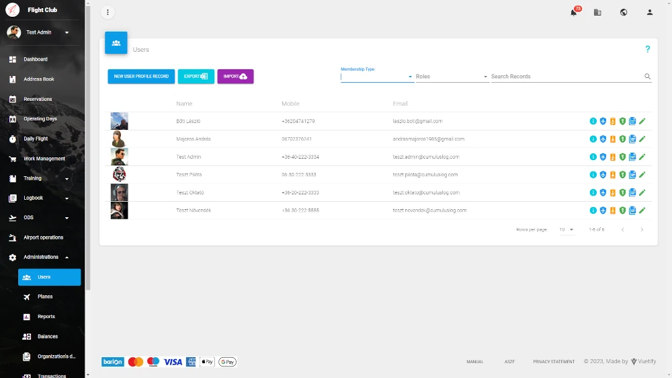672x378 pixels.
Task: Open info icon for Bóti László
Action: [593, 122]
